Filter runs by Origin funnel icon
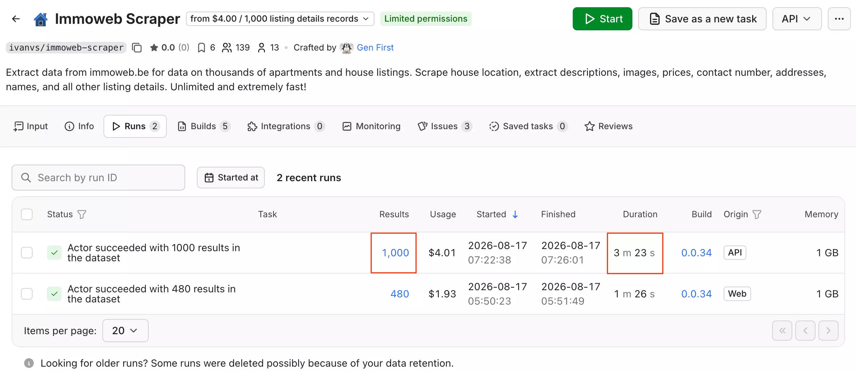 click(x=757, y=214)
